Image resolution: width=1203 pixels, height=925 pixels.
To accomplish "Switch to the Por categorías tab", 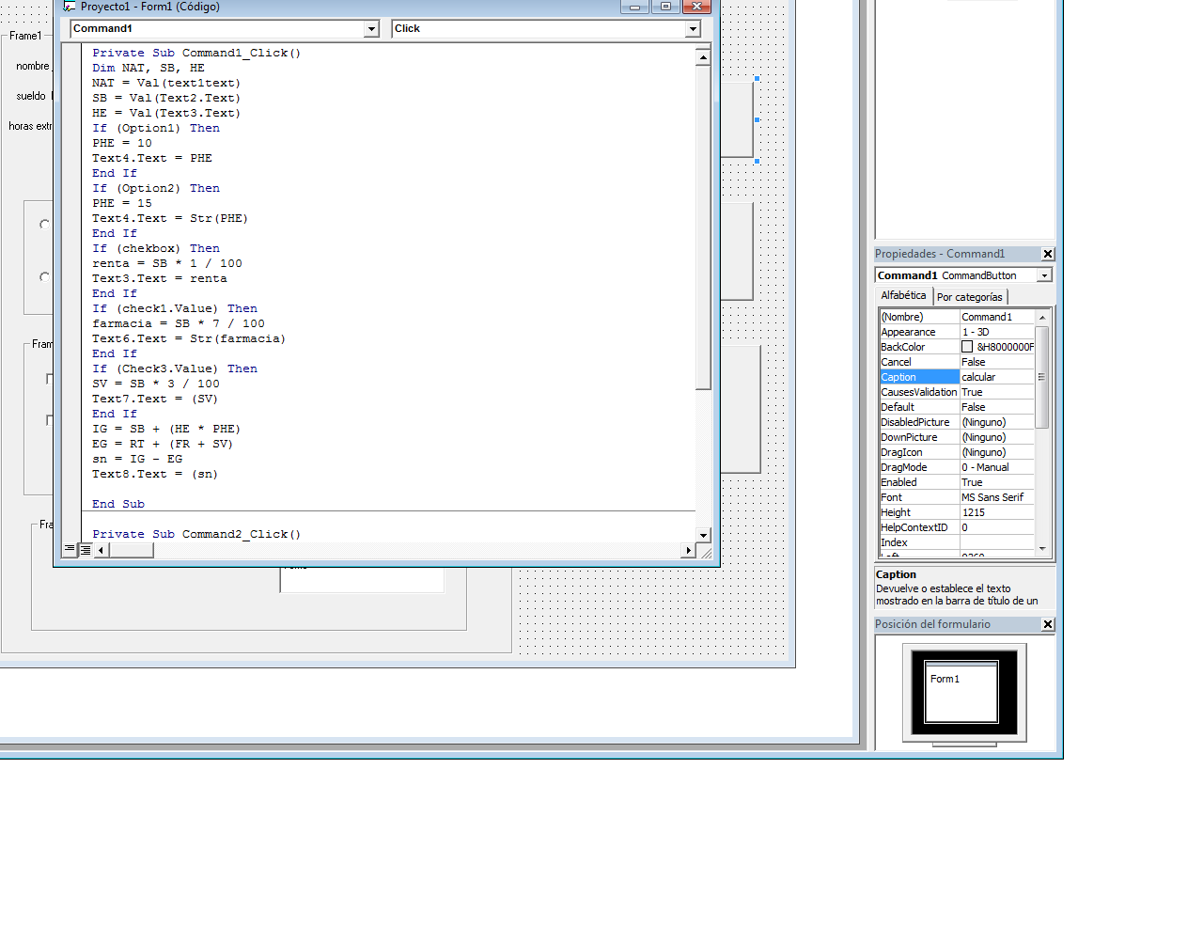I will point(970,297).
